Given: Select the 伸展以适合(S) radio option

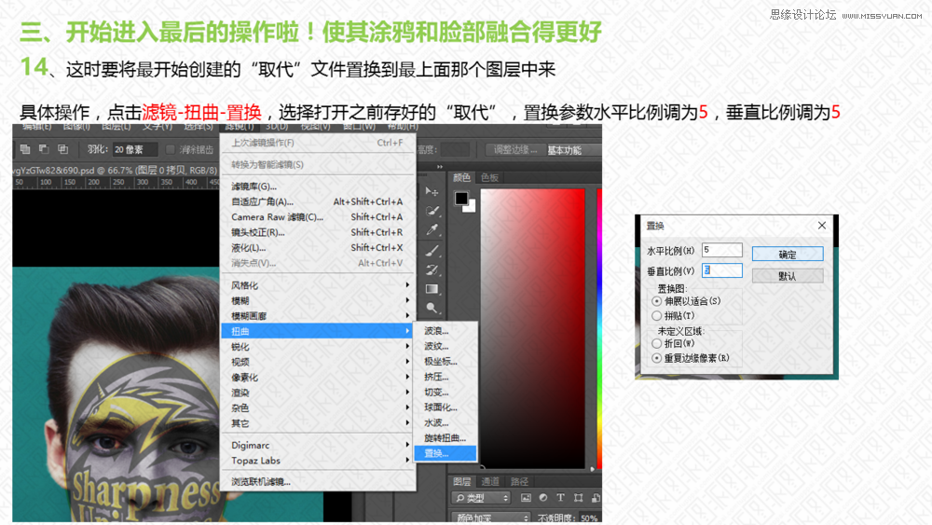Looking at the screenshot, I should (657, 301).
